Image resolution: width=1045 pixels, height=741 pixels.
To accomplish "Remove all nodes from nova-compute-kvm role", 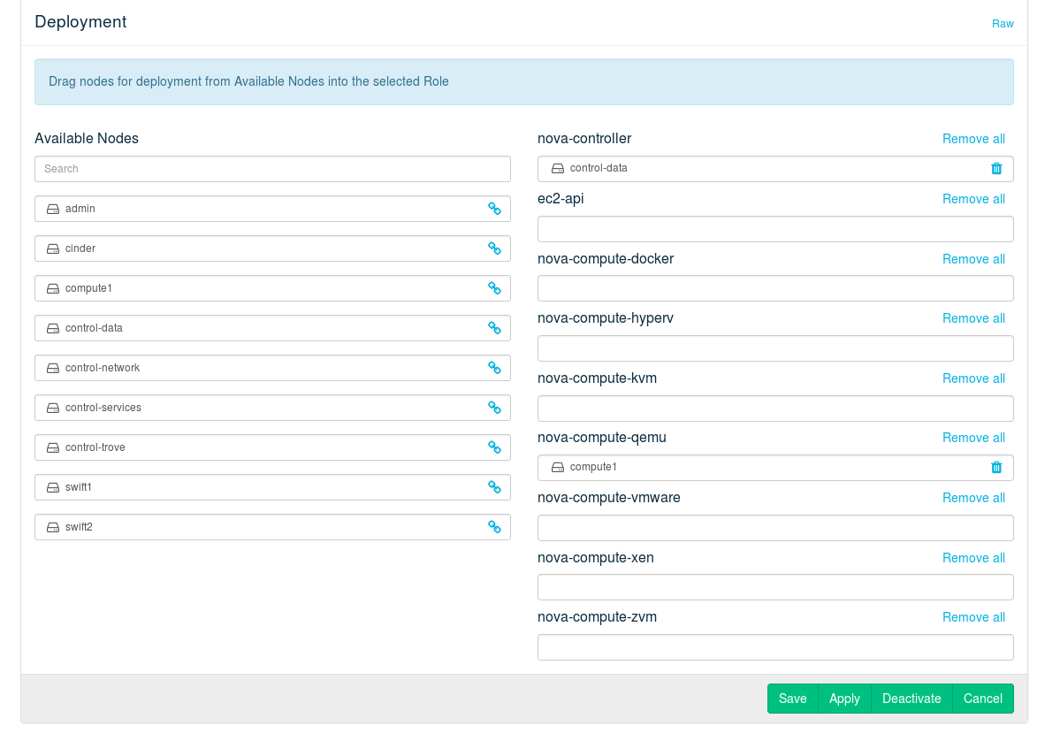I will pos(973,378).
